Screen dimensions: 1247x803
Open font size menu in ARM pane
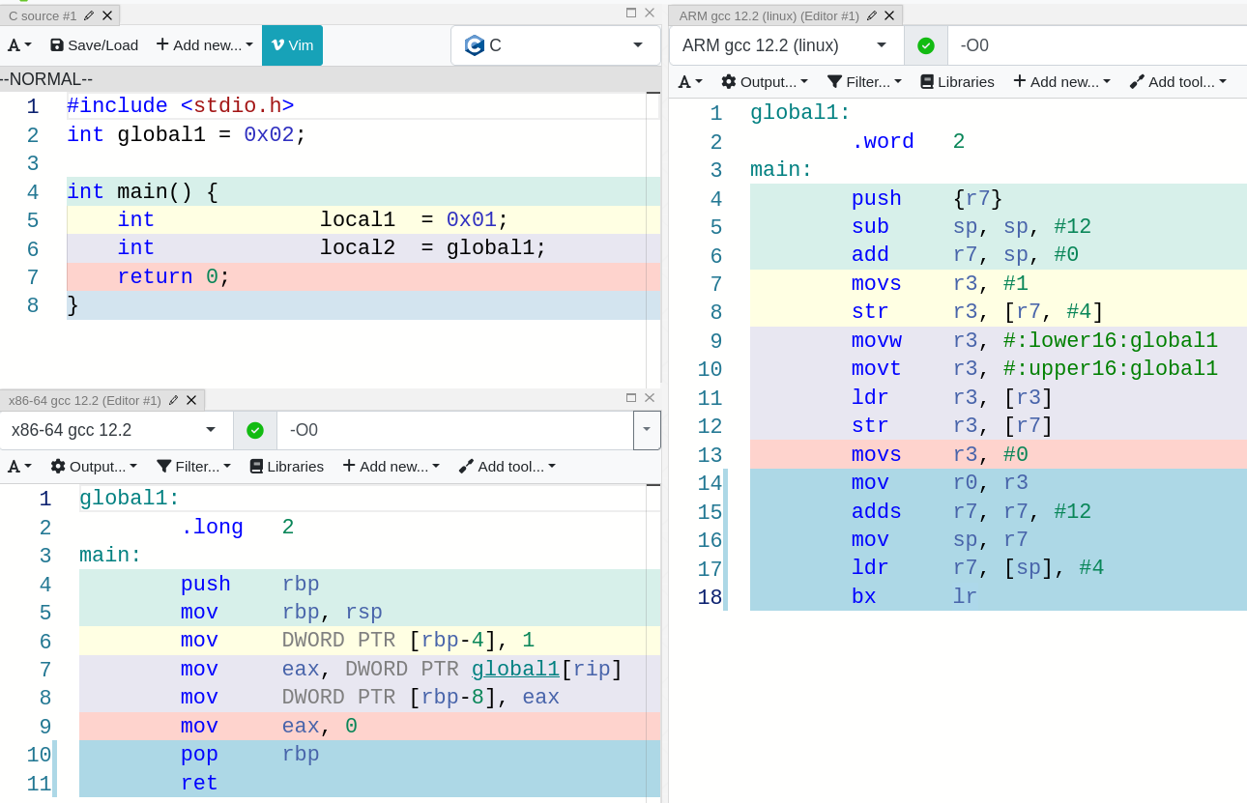690,81
